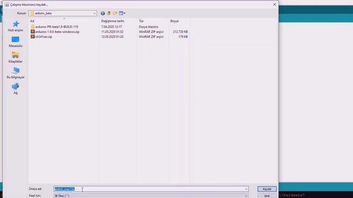Open Masaüstü in the sidebar

coord(15,42)
